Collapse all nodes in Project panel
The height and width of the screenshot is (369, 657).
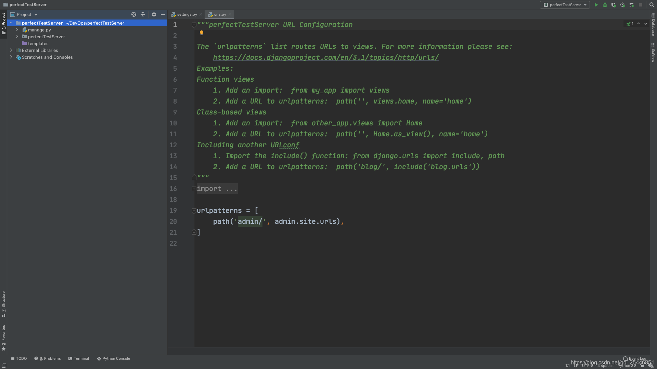coord(143,14)
